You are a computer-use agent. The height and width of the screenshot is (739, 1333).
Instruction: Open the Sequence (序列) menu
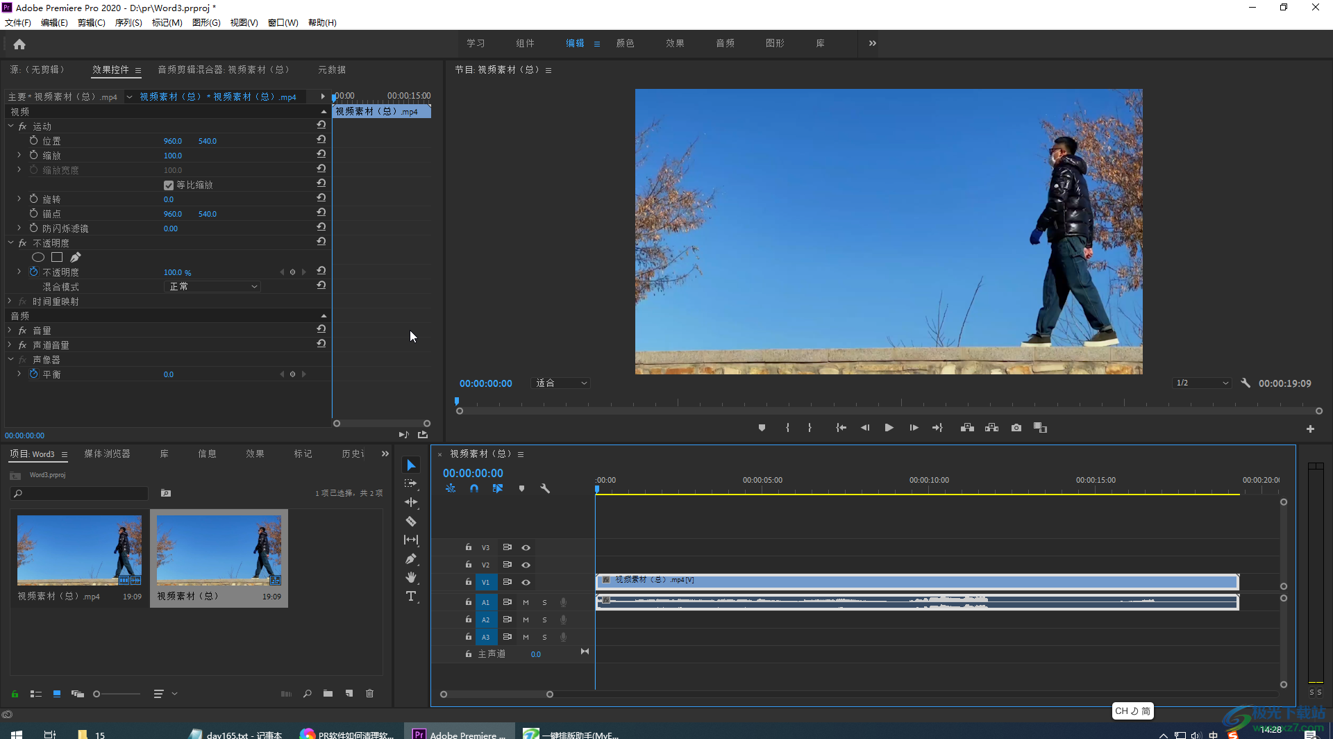tap(128, 23)
